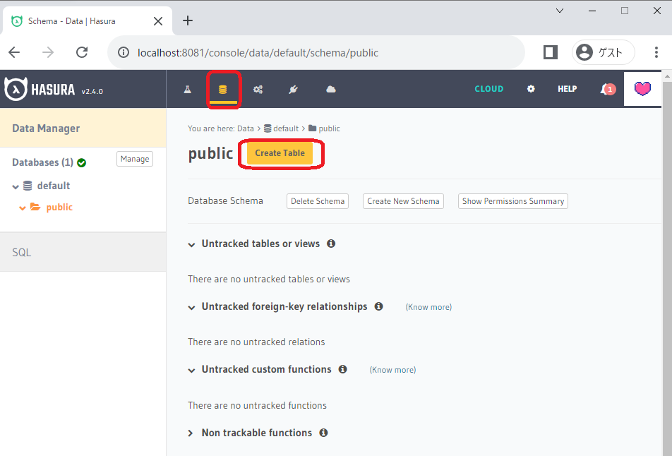Open browser side panel icon
The image size is (672, 456).
551,52
